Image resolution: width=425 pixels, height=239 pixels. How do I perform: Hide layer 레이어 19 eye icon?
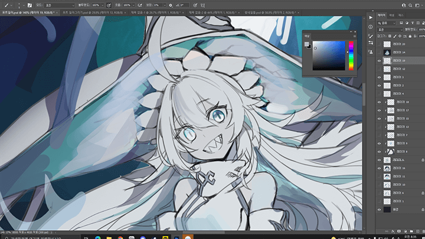click(379, 61)
